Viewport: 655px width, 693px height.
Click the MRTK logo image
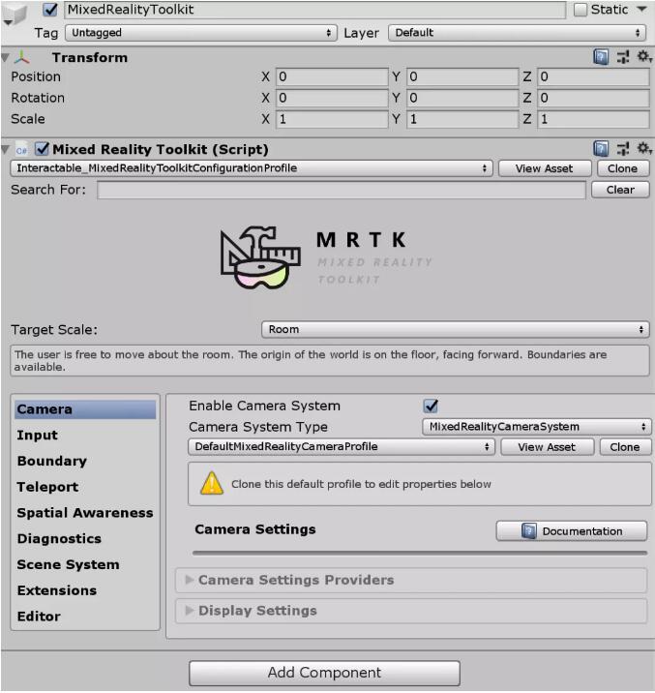coord(327,257)
